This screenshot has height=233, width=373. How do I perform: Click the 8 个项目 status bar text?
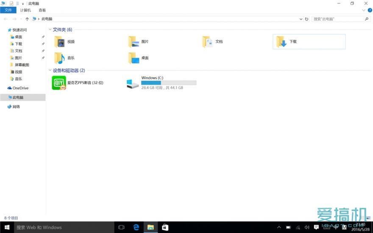point(11,218)
